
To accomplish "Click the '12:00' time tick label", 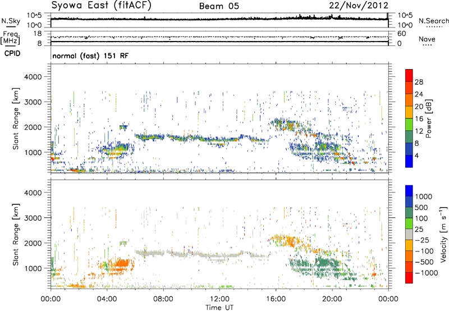I will point(219,299).
